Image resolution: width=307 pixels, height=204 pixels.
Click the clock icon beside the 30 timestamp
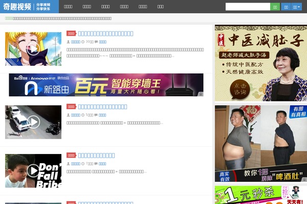point(83,42)
